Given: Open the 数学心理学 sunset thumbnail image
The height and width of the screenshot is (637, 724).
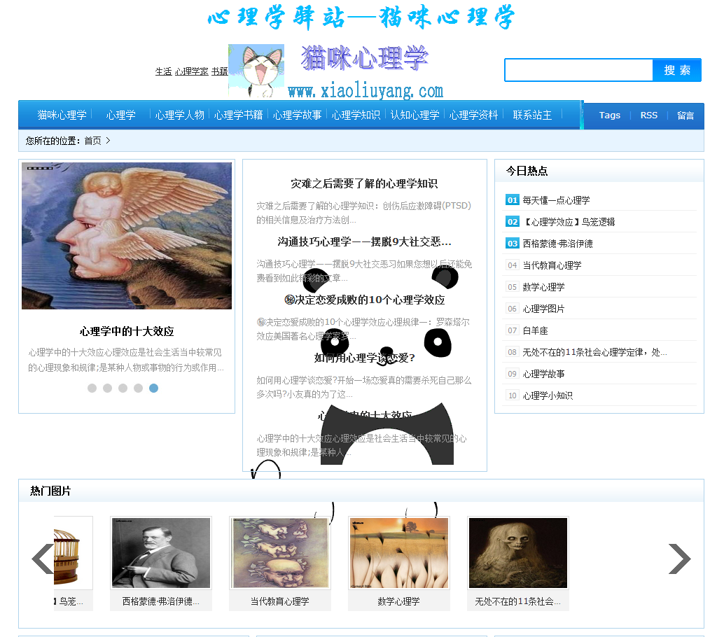Looking at the screenshot, I should 399,553.
